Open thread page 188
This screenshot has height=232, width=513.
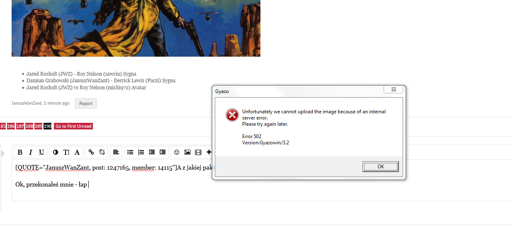pos(29,126)
